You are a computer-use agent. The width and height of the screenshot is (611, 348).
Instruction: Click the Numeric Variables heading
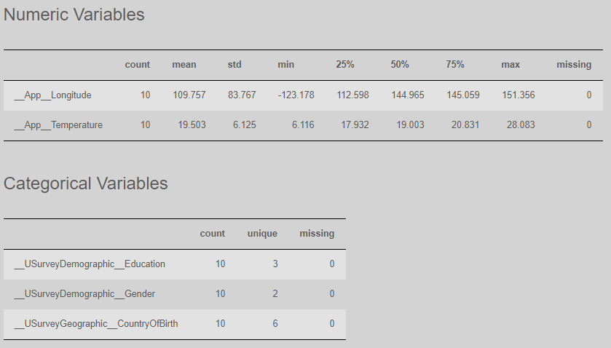point(74,15)
